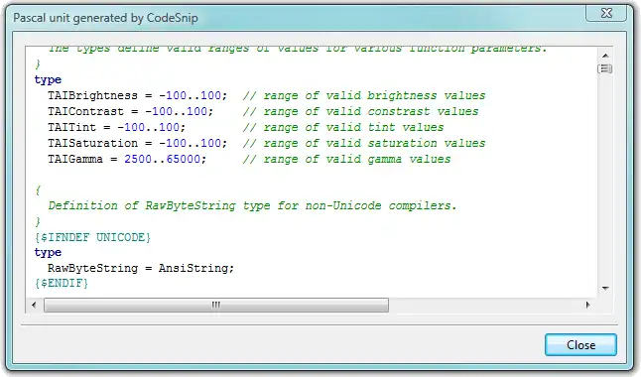Click the TAIBrightness type name
The image size is (641, 377).
[93, 95]
